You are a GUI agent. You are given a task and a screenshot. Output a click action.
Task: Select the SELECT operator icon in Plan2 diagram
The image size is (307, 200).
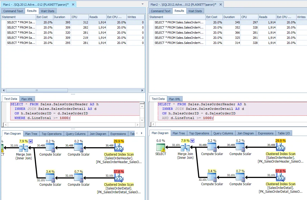[x=161, y=147]
